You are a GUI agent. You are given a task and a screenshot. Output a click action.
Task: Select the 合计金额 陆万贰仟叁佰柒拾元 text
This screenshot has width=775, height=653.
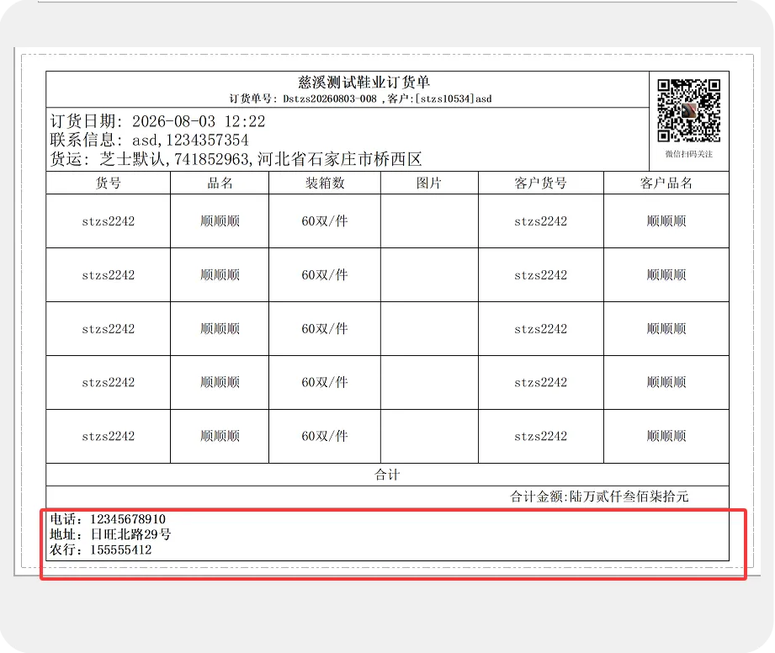[x=599, y=496]
